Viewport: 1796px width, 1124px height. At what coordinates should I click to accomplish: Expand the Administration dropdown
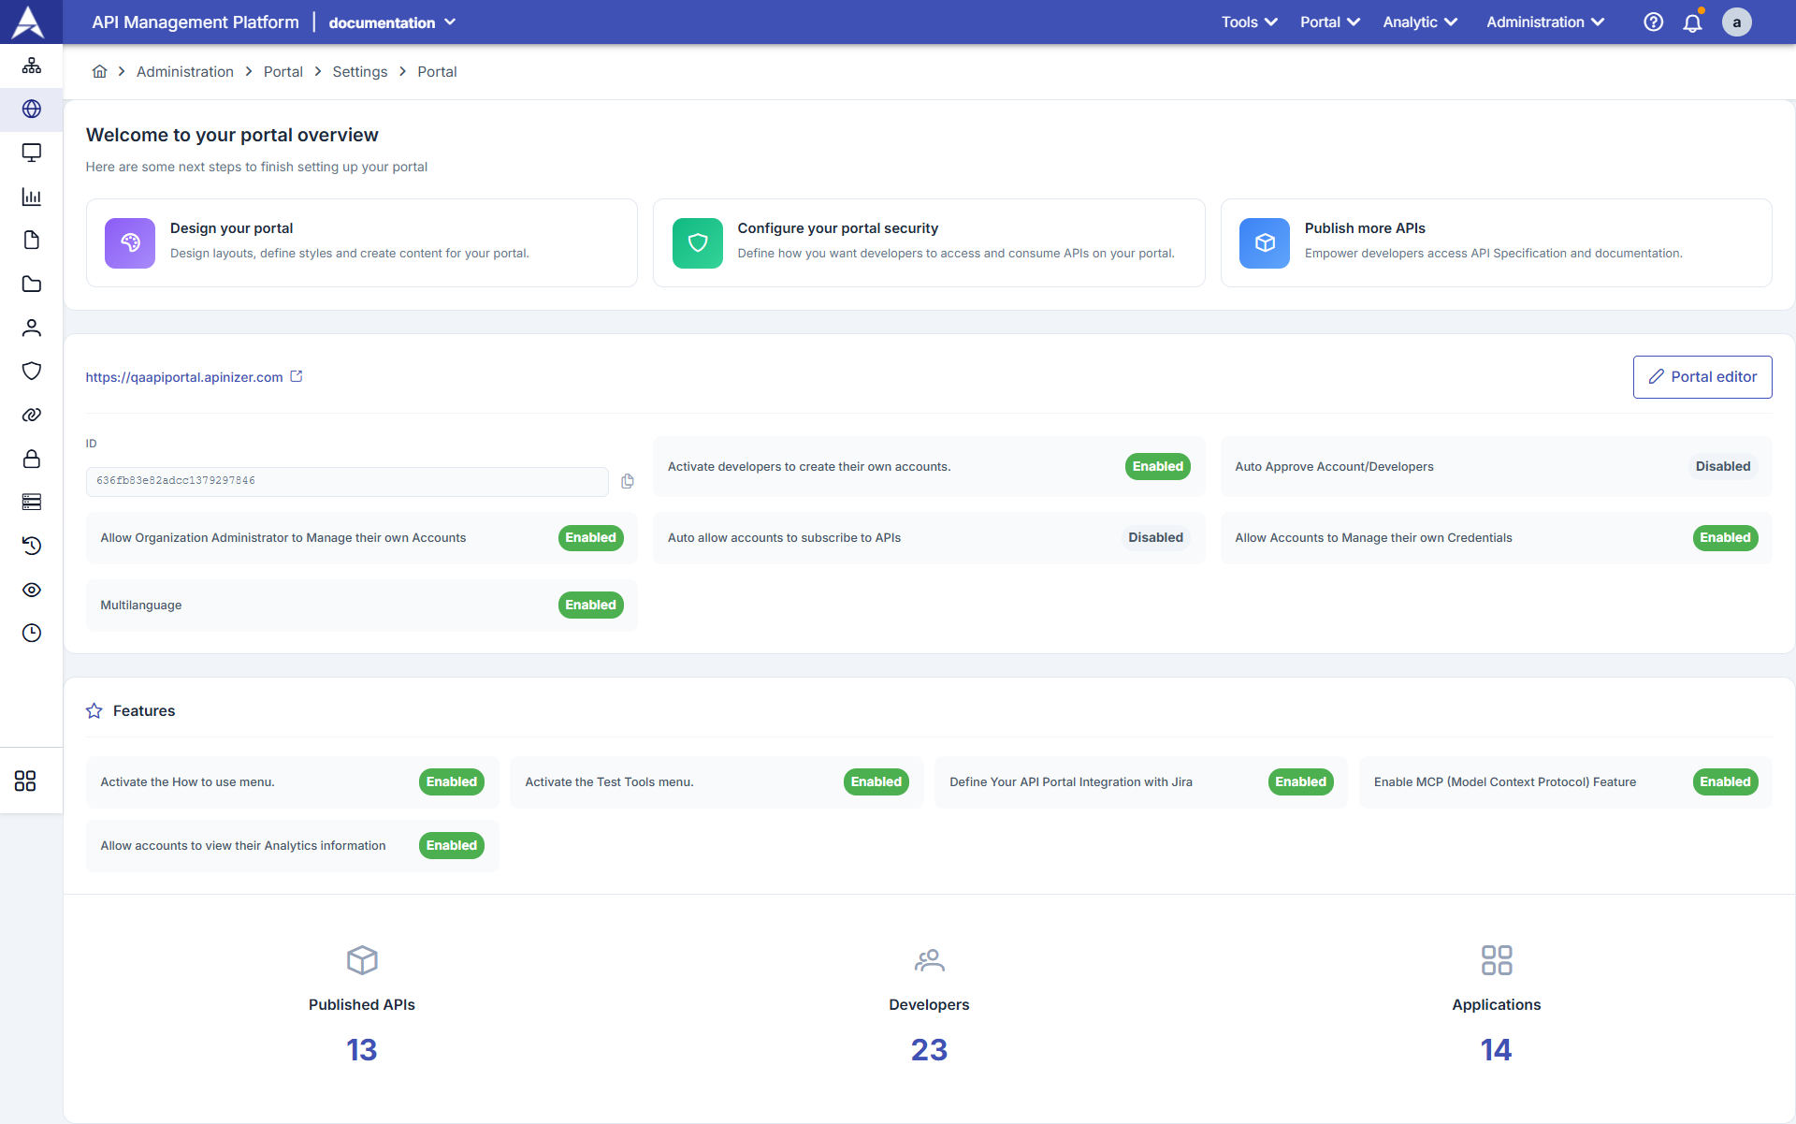[1543, 22]
